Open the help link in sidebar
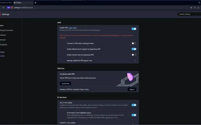The height and width of the screenshot is (125, 201). pos(2,56)
